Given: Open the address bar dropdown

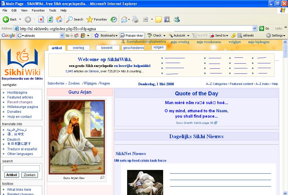Looking at the screenshot, I should (255, 28).
